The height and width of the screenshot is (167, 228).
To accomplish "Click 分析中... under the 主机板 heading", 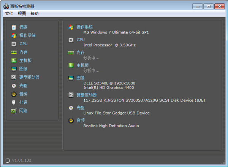I will point(91,71).
